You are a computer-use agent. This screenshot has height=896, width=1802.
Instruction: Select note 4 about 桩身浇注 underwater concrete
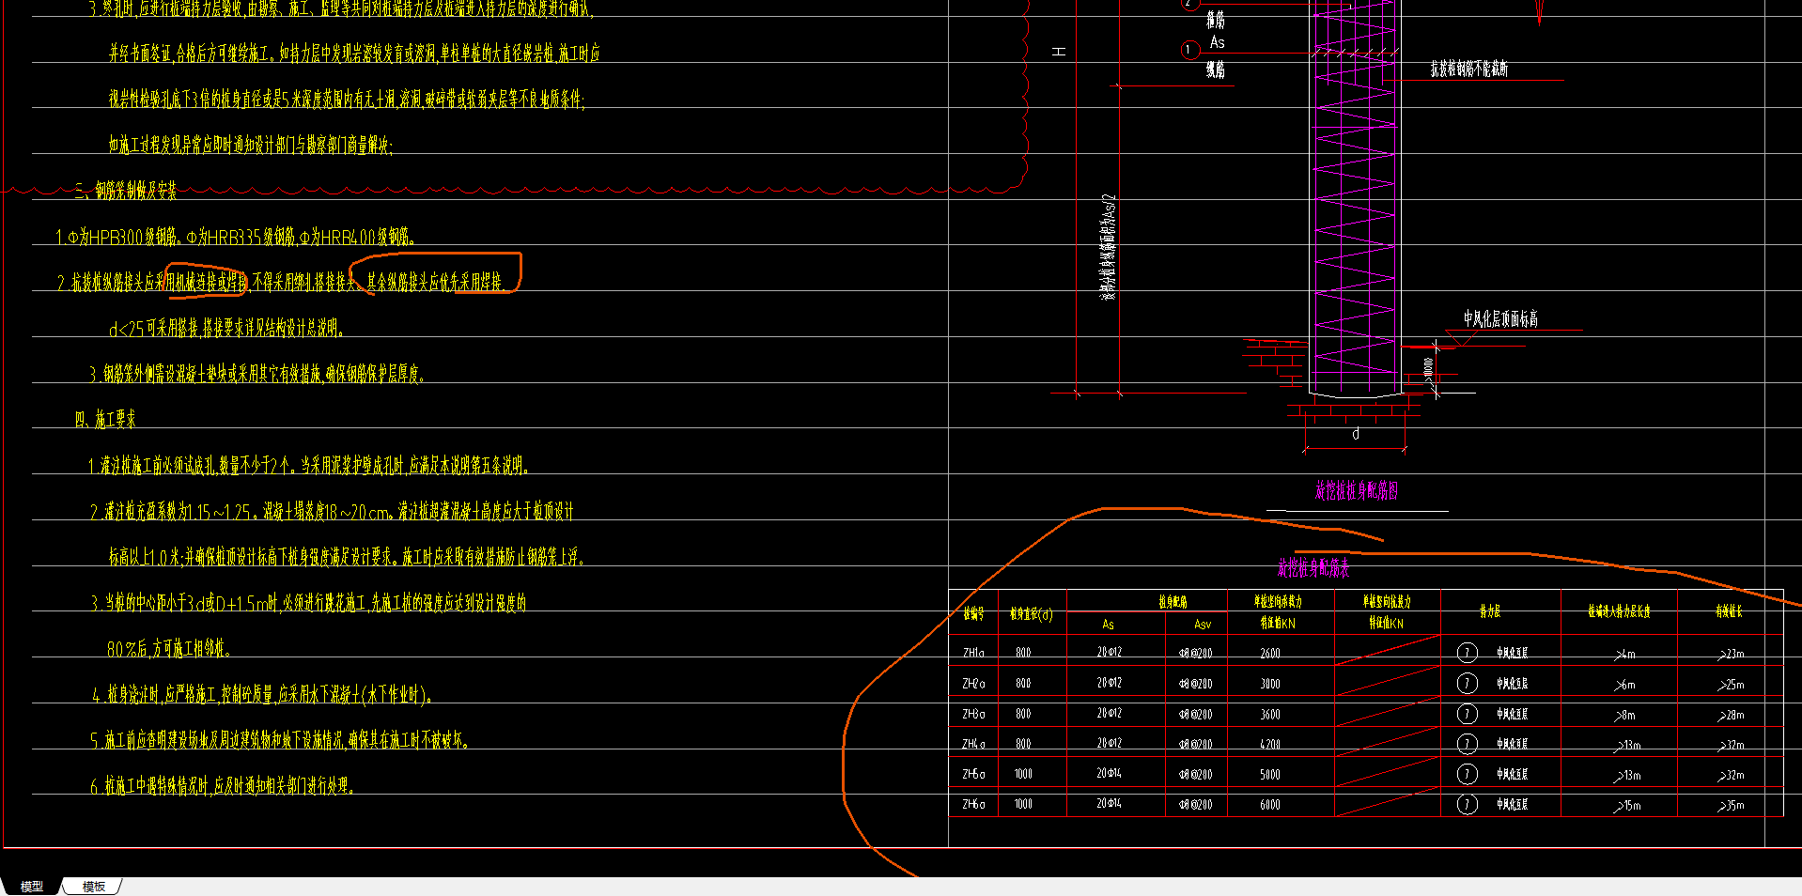262,695
